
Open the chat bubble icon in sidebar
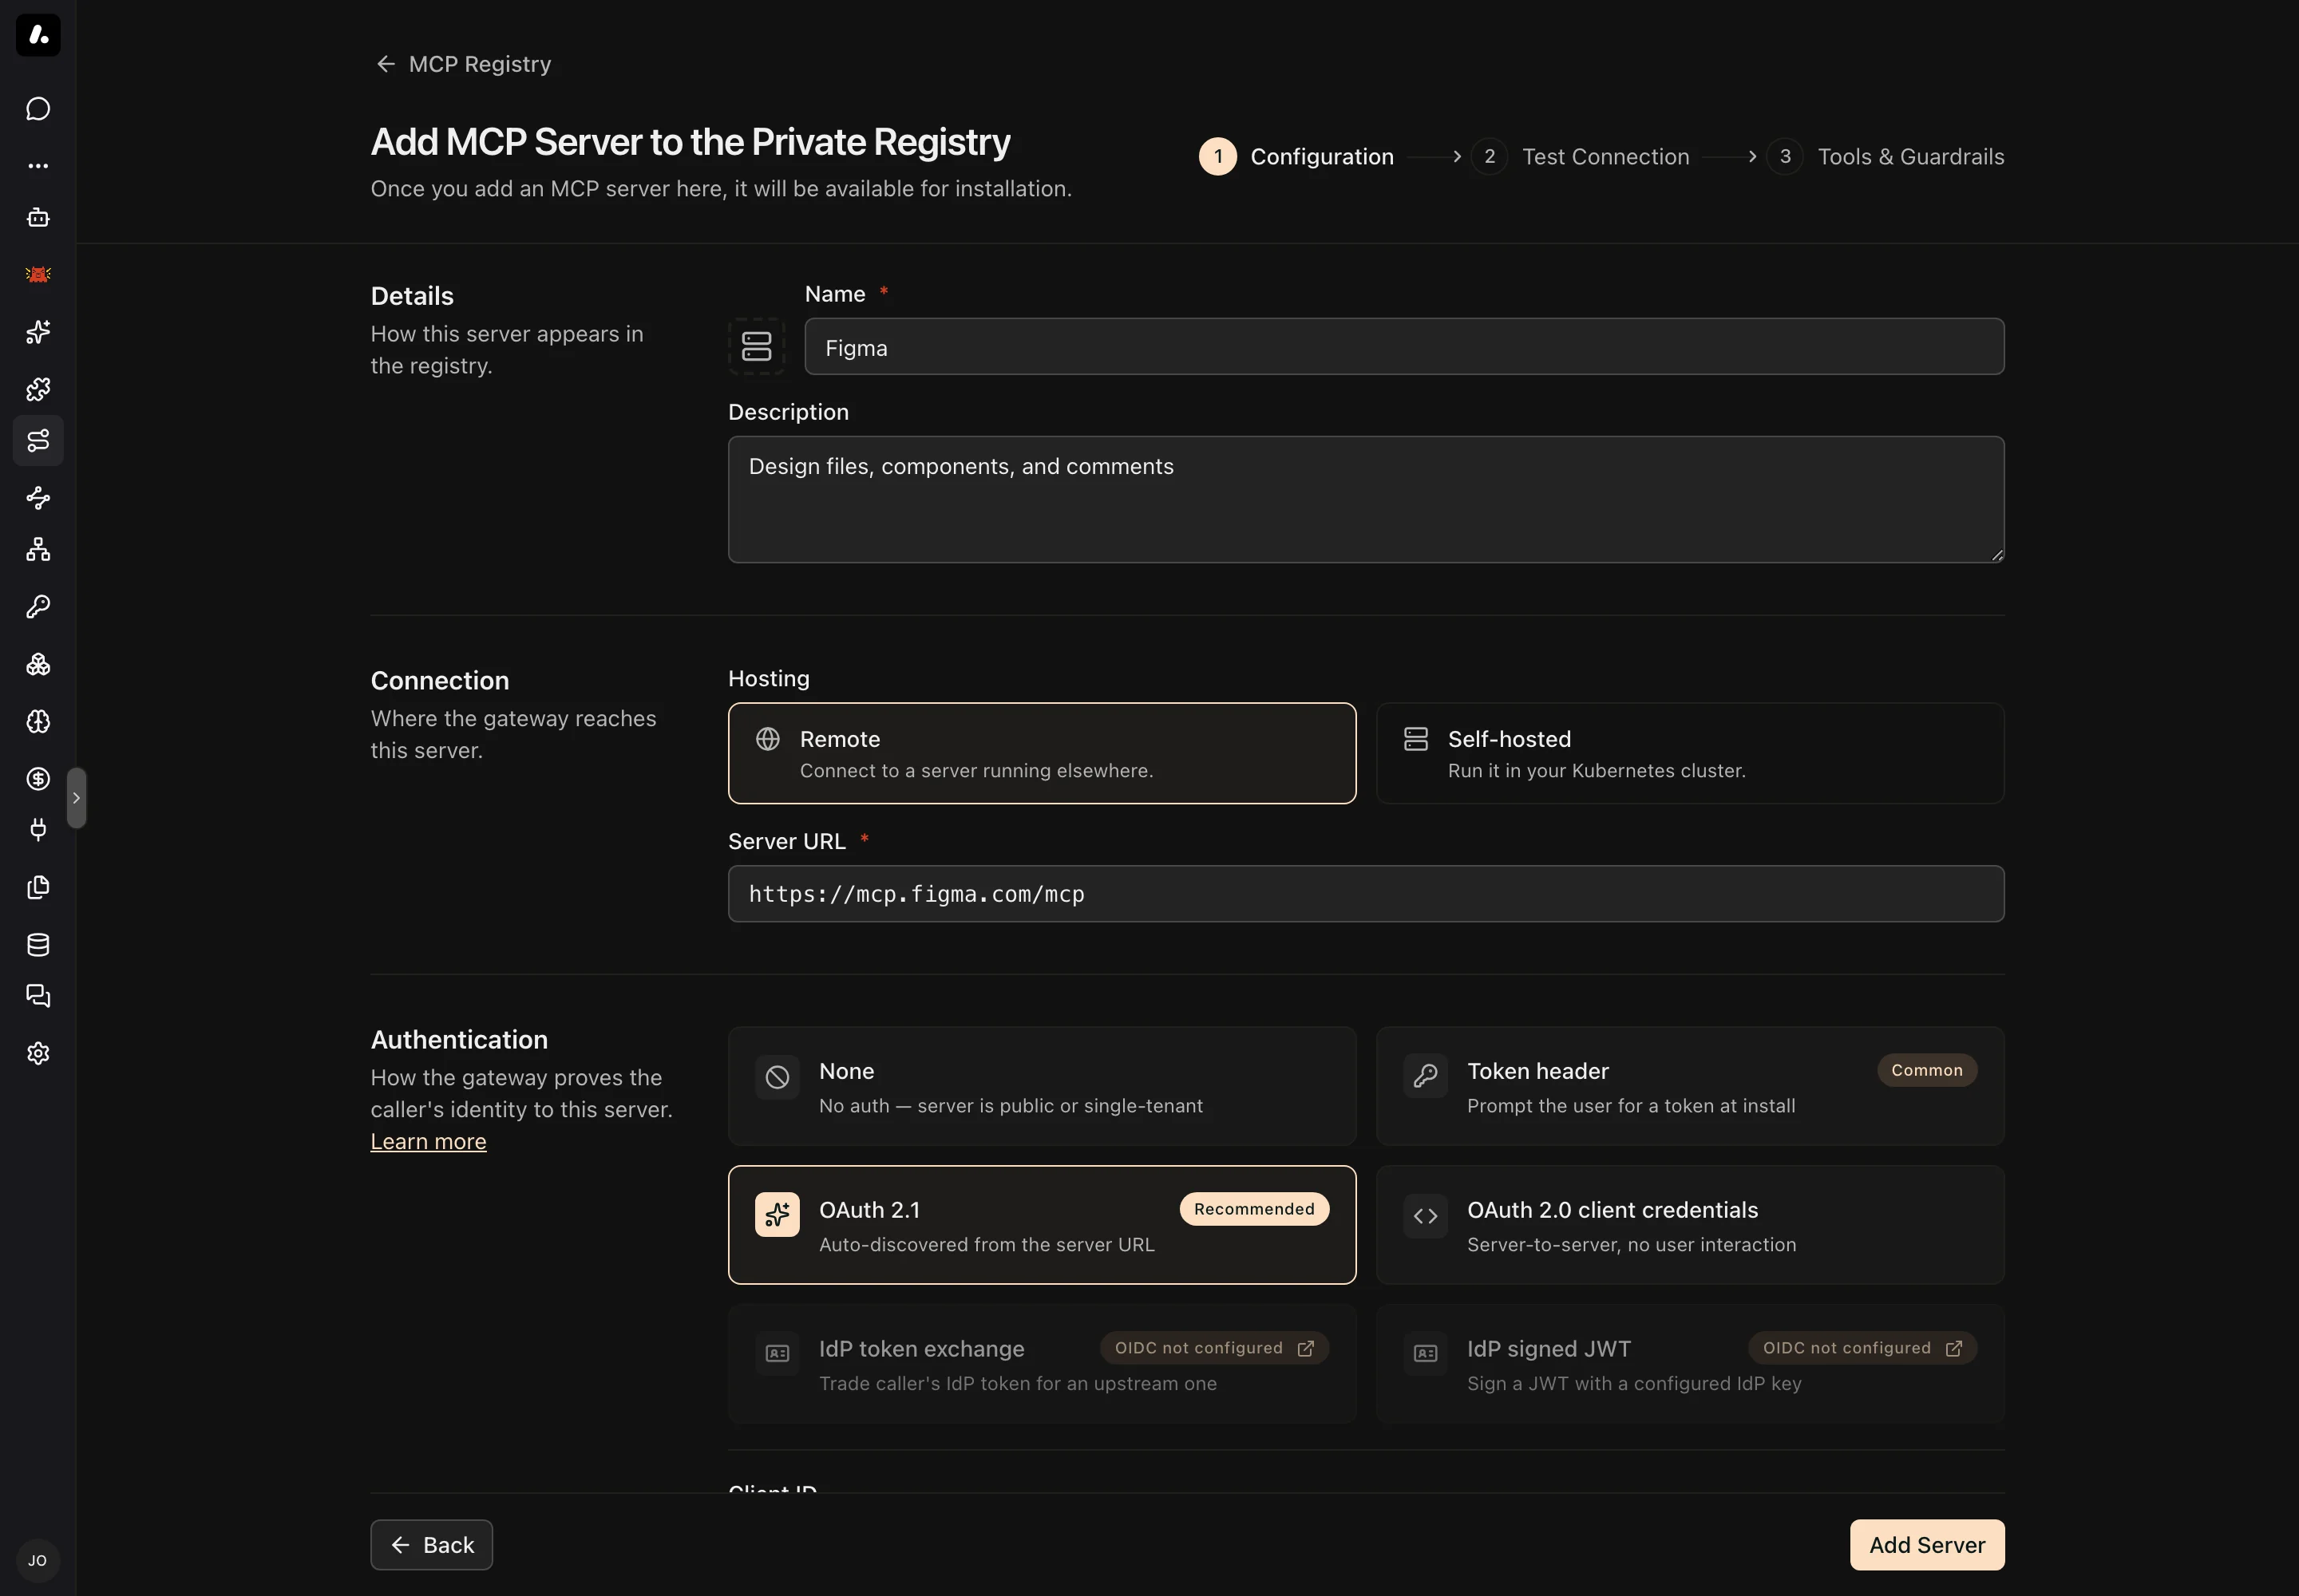[38, 109]
